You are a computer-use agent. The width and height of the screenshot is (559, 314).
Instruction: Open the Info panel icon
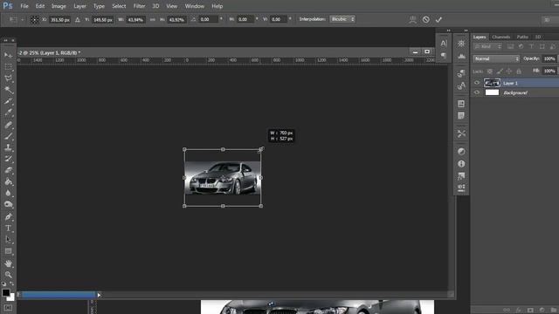461,164
